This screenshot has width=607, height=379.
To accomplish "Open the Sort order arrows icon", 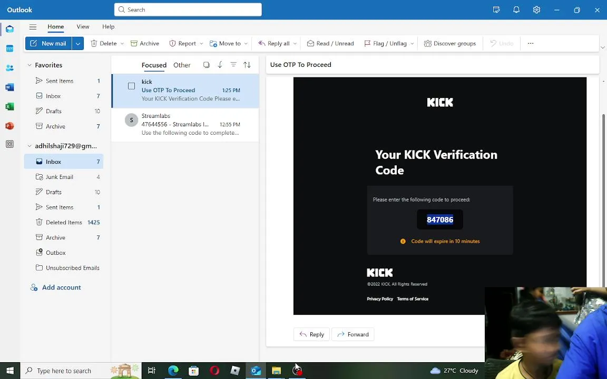I will [247, 65].
